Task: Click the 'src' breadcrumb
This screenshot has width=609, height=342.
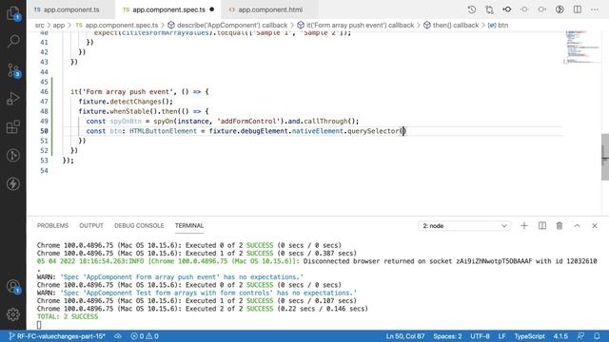Action: tap(40, 26)
